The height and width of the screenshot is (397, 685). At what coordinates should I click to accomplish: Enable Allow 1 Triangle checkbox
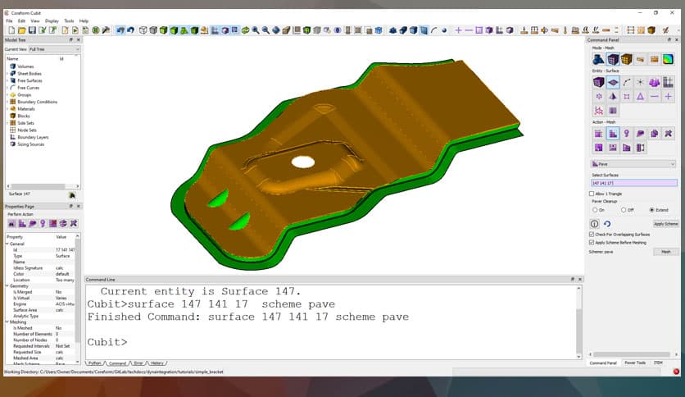(x=592, y=194)
